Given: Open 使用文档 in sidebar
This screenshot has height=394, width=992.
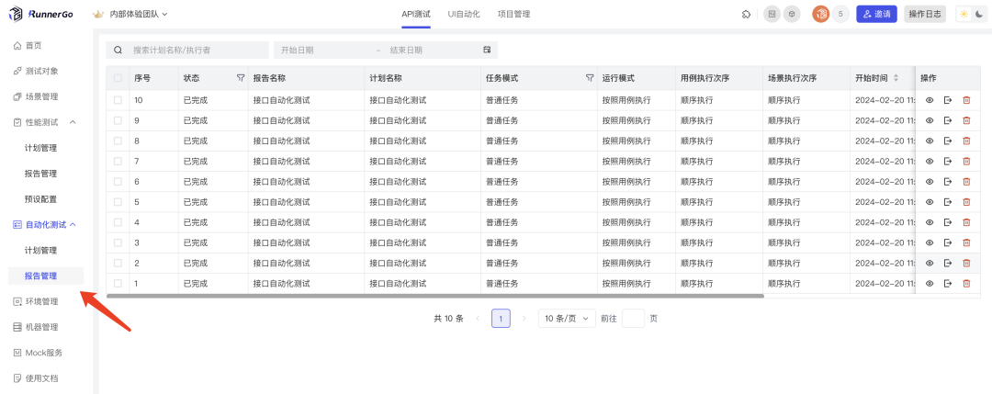Looking at the screenshot, I should click(41, 378).
